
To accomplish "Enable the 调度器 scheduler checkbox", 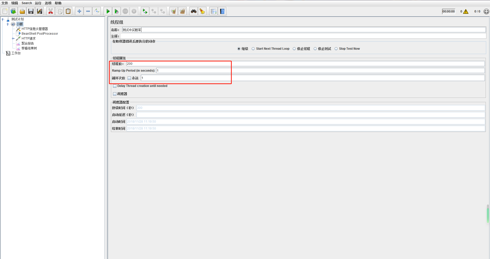I will (x=115, y=94).
